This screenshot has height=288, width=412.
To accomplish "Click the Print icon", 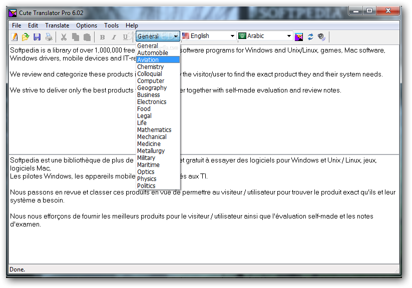I will point(49,37).
